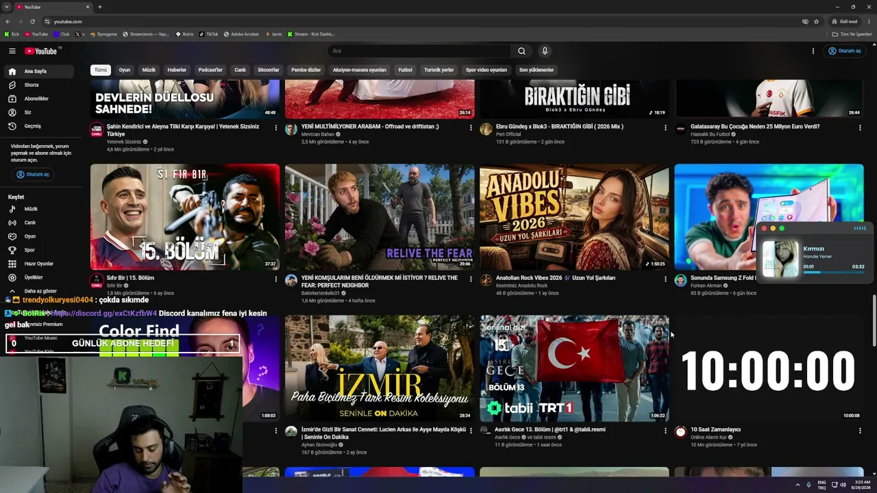Select the Oyun filter chip

pos(124,70)
